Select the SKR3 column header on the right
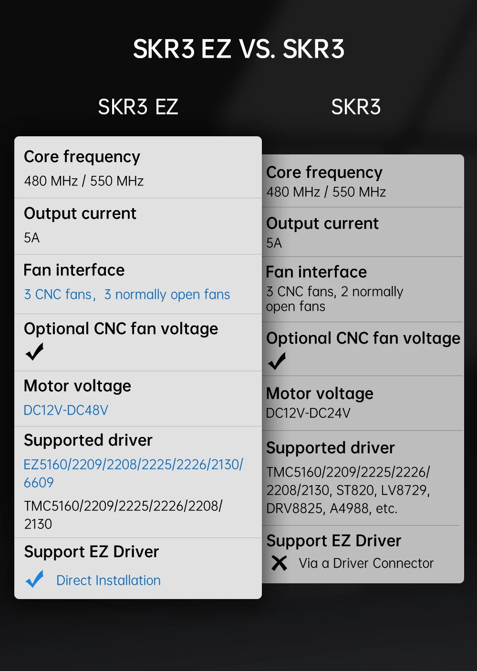This screenshot has width=477, height=671. 356,107
